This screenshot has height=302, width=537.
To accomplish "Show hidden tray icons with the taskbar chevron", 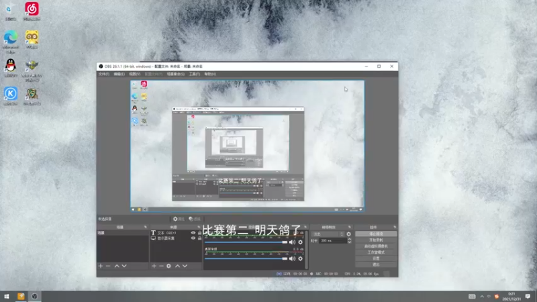I will point(482,297).
